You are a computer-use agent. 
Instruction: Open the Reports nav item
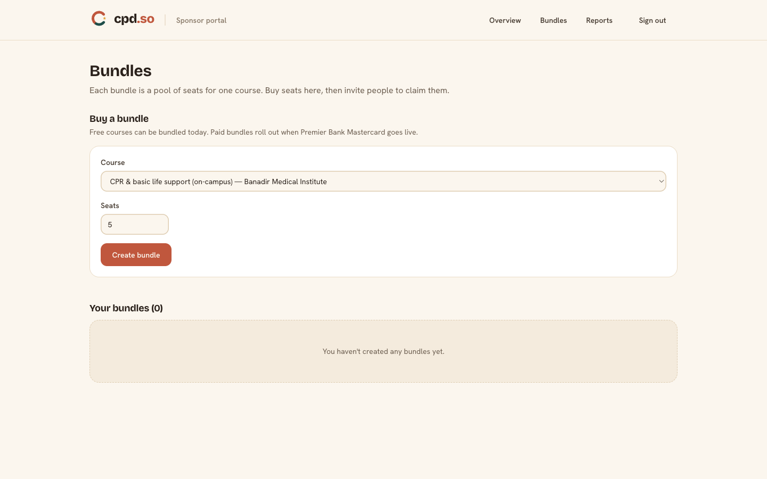(599, 20)
